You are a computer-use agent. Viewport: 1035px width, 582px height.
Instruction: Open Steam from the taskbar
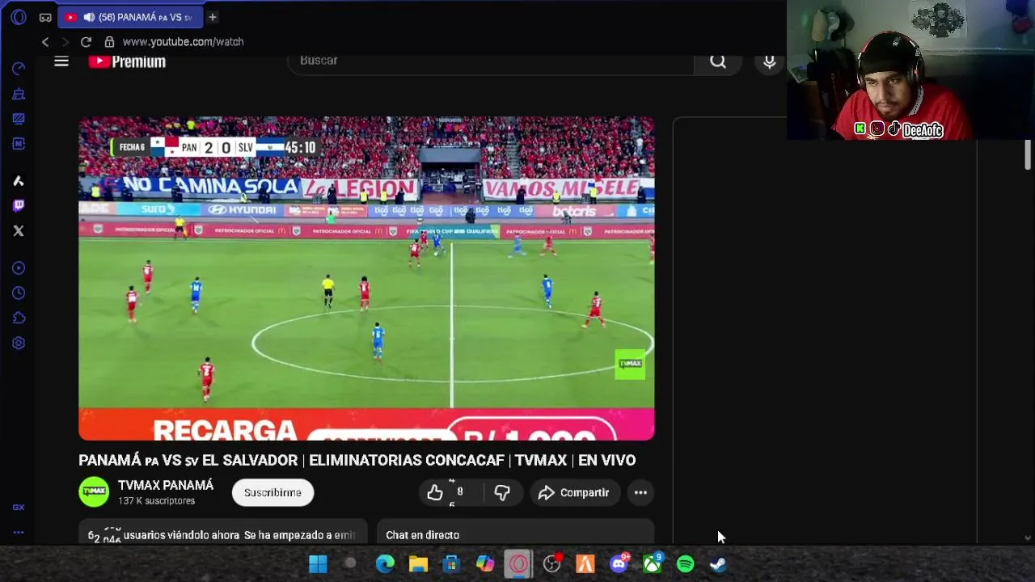718,564
